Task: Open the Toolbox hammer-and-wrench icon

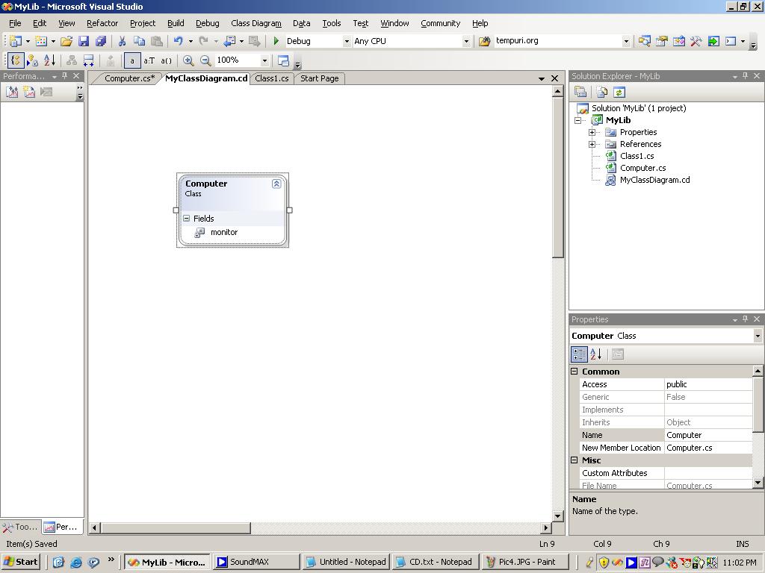Action: 696,42
